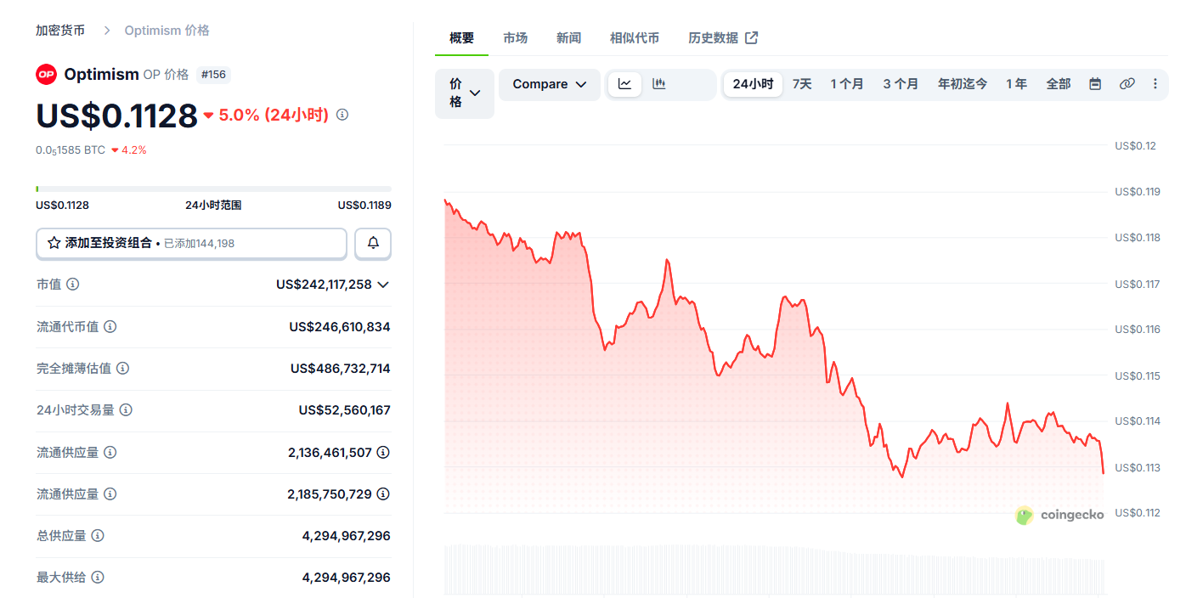Click the 5.0% (24小时) change text
Image resolution: width=1186 pixels, height=598 pixels.
(x=274, y=115)
